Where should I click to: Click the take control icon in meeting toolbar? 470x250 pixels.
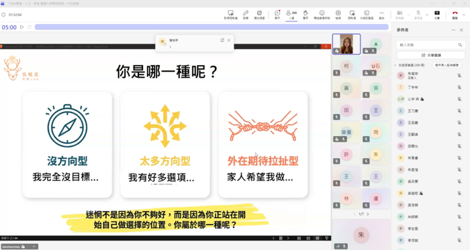230,14
